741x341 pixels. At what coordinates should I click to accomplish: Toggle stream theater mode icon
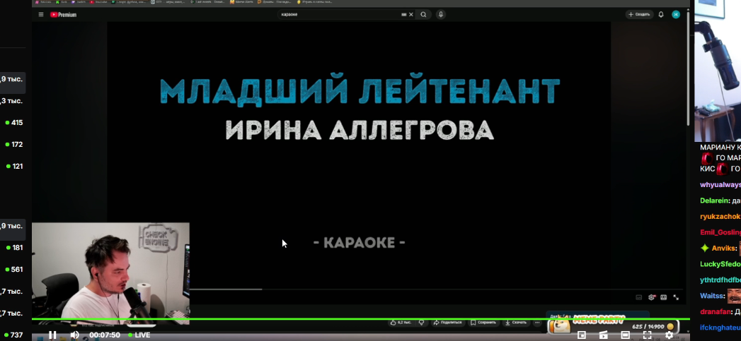[625, 335]
